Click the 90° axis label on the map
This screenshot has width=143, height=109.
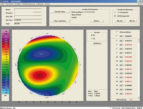pos(47,33)
